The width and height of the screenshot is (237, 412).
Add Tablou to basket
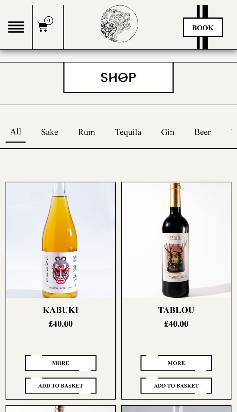[x=176, y=386]
